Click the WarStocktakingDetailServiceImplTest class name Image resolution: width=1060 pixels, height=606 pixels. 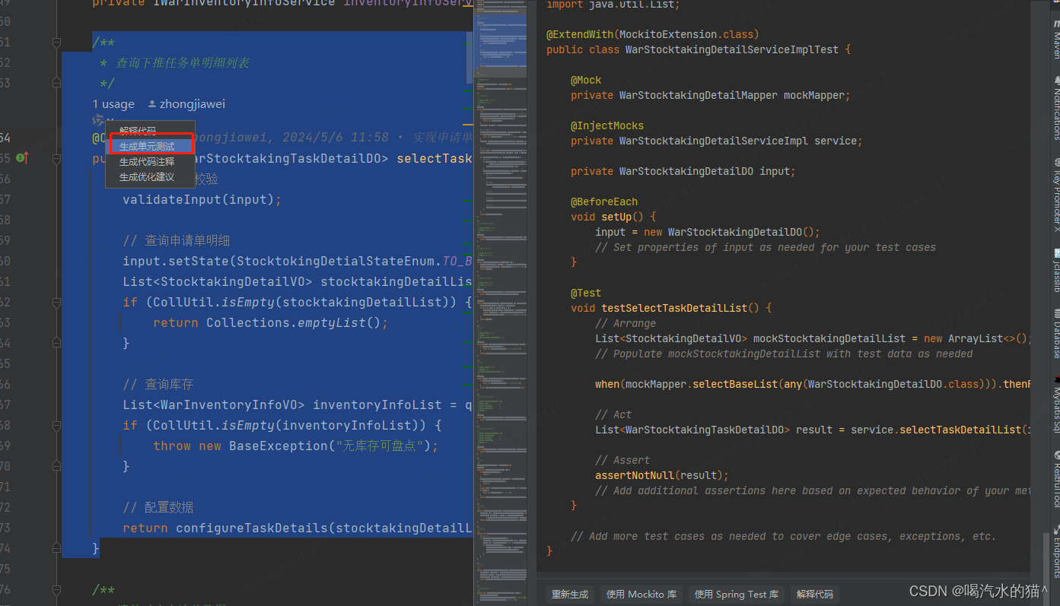732,49
